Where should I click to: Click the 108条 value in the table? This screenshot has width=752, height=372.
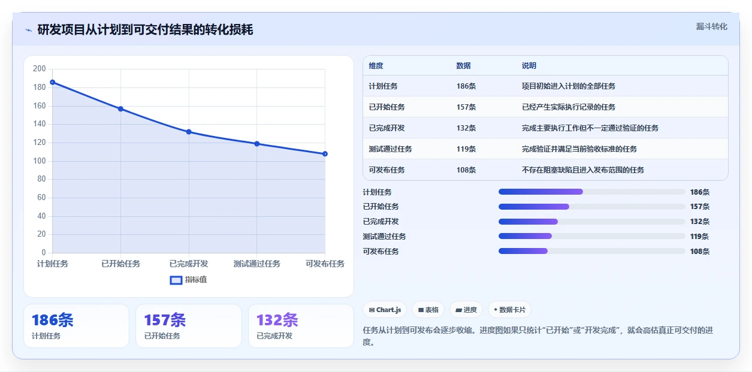tap(466, 170)
